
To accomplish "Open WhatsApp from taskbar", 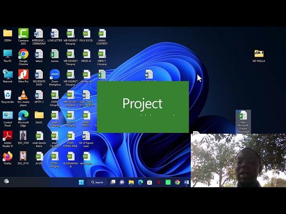I will coord(168,182).
